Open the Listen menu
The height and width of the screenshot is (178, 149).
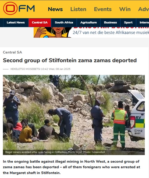click(78, 9)
